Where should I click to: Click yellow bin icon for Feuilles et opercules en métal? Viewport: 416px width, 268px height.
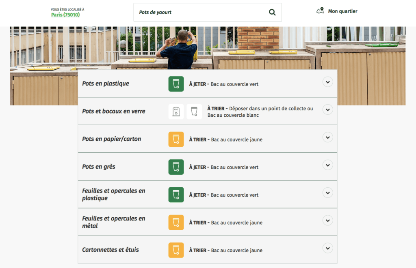176,223
